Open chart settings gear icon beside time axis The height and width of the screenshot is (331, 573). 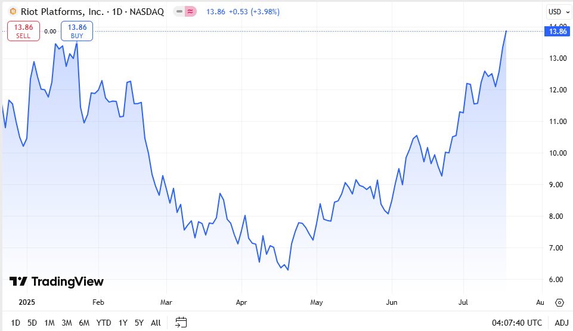[559, 302]
